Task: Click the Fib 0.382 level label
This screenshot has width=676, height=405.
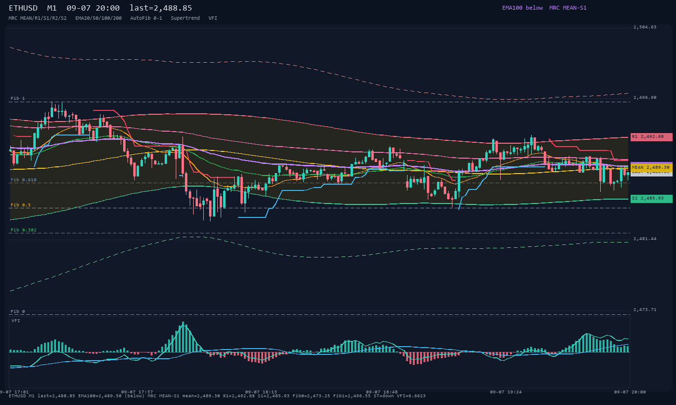Action: [24, 230]
